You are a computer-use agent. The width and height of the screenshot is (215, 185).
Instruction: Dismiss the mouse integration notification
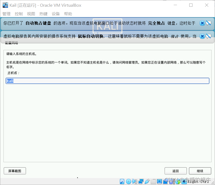[202, 36]
